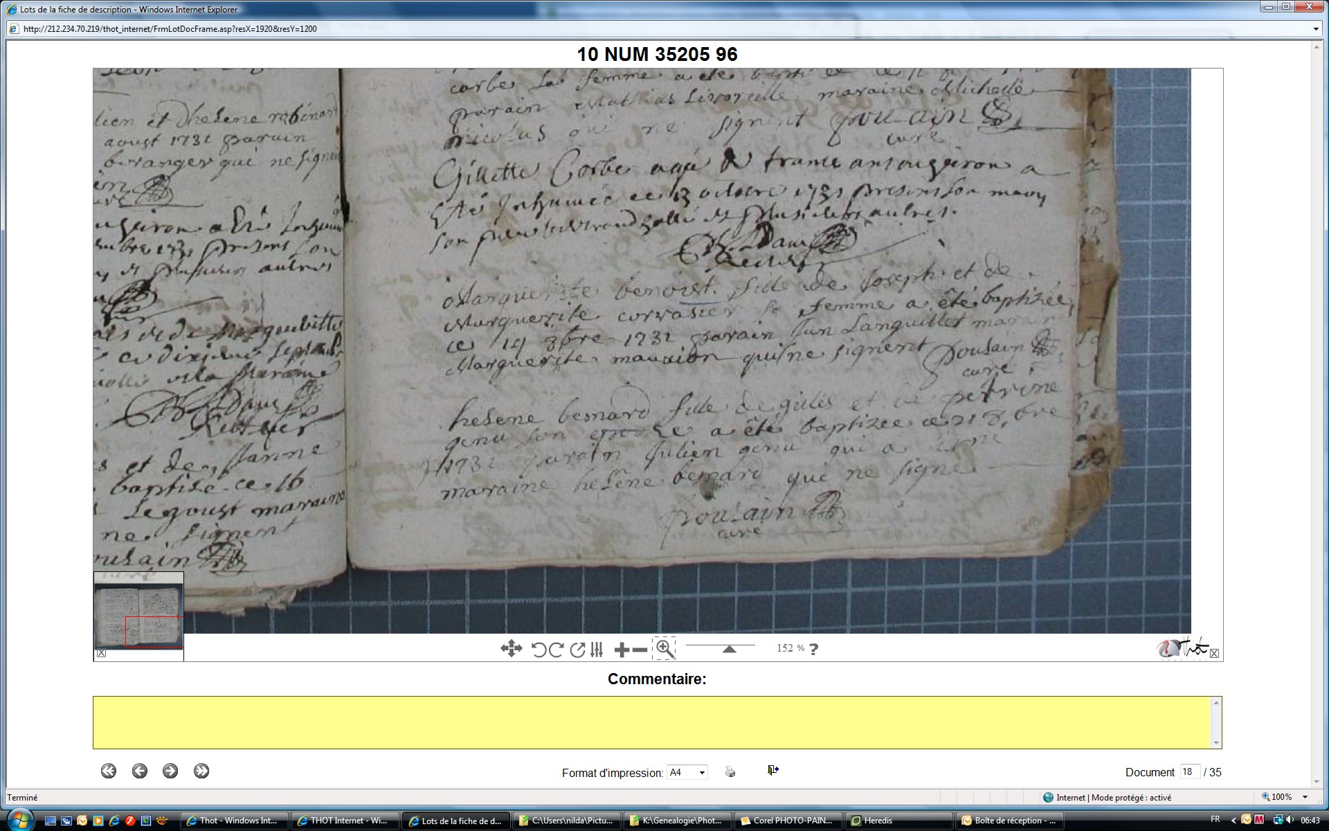Edit the document number field
Viewport: 1329px width, 831px height.
click(1189, 772)
